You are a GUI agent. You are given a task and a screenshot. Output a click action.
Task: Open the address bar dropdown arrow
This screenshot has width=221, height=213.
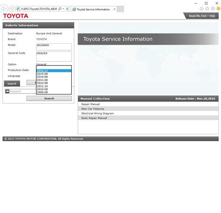click(63, 9)
